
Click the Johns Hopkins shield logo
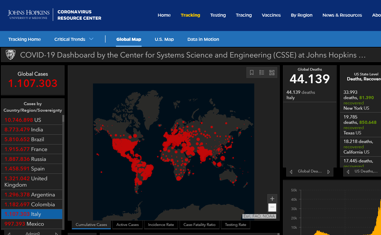point(11,55)
